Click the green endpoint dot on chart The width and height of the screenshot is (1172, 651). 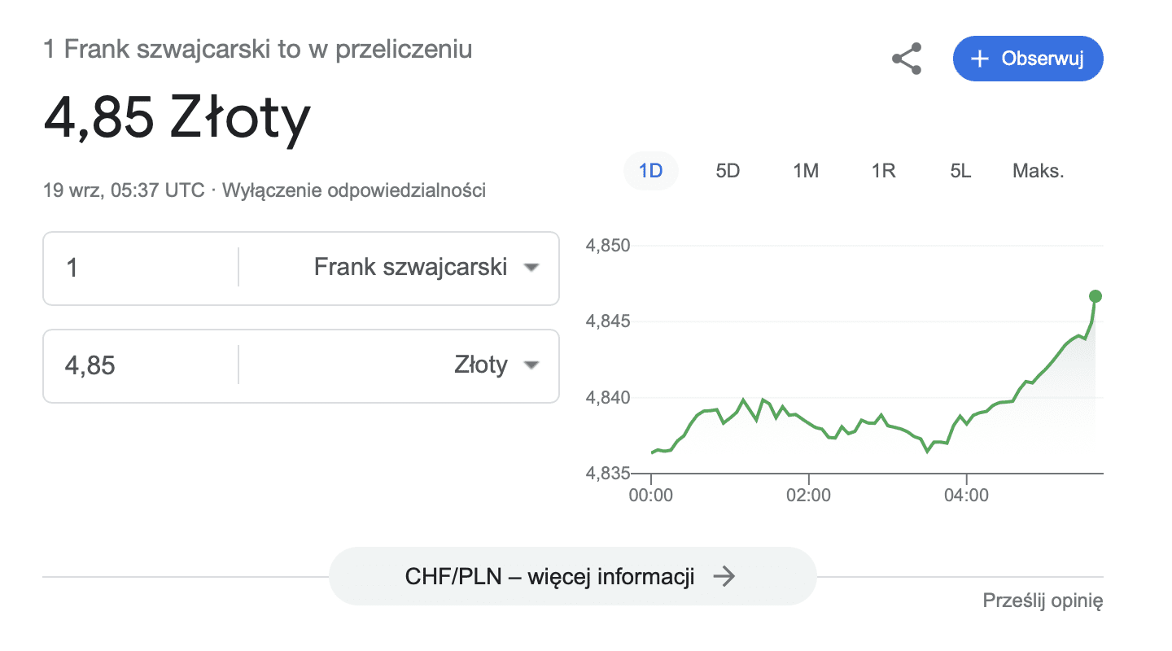tap(1095, 295)
